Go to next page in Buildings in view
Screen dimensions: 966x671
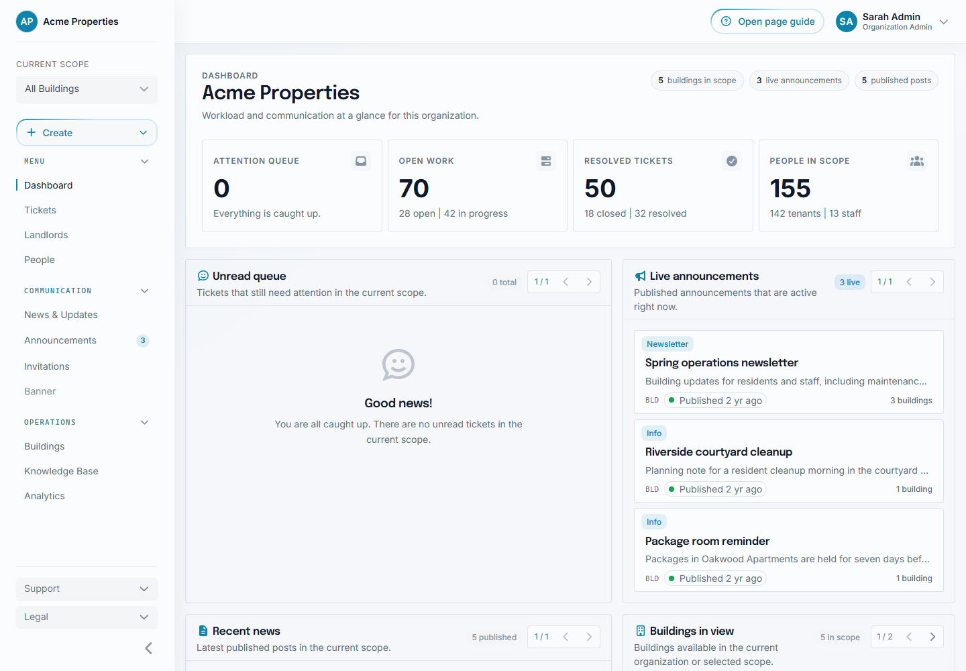932,637
